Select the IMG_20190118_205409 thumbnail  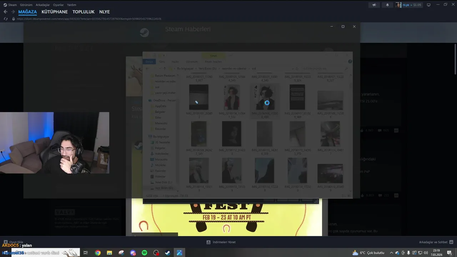coord(330,173)
